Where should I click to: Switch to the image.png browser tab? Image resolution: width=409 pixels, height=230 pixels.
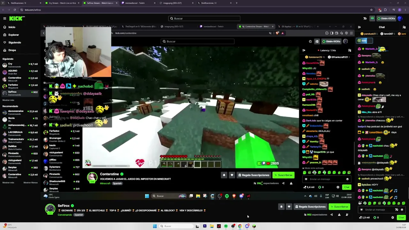coord(176,3)
